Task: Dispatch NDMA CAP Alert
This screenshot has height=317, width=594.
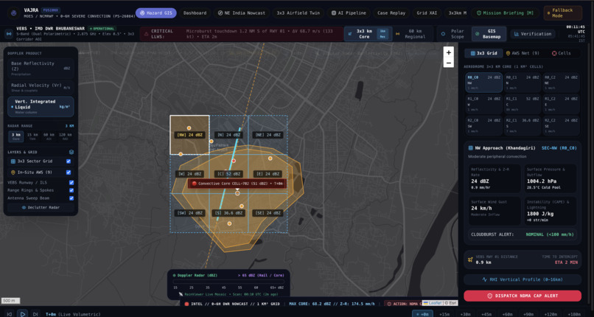Action: point(523,296)
